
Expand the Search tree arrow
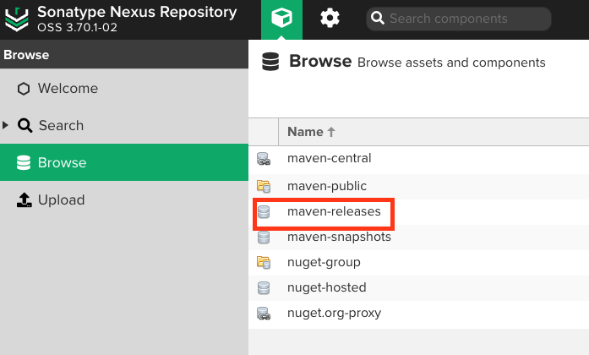pos(5,125)
